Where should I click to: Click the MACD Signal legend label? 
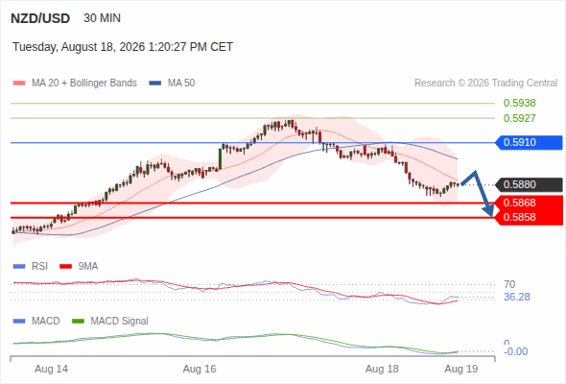click(x=120, y=322)
